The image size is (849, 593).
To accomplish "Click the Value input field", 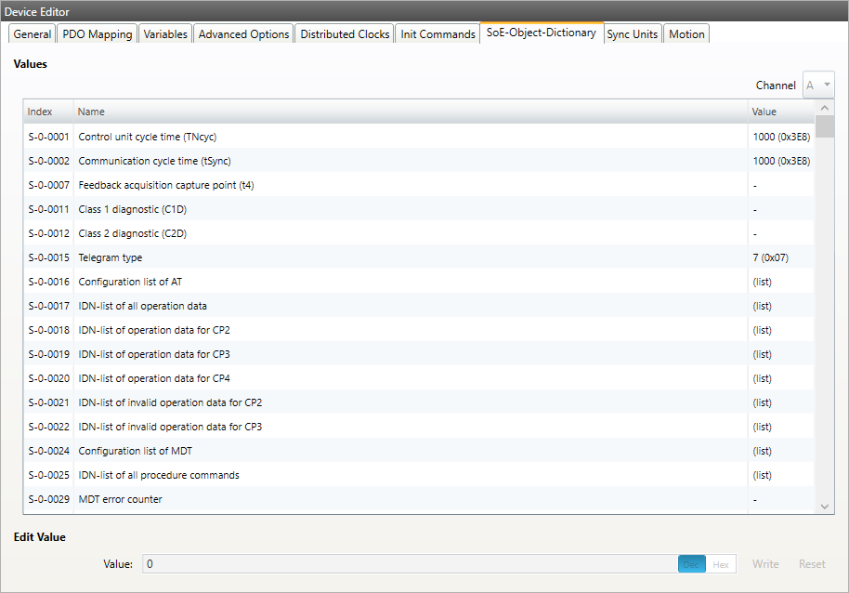I will point(409,564).
